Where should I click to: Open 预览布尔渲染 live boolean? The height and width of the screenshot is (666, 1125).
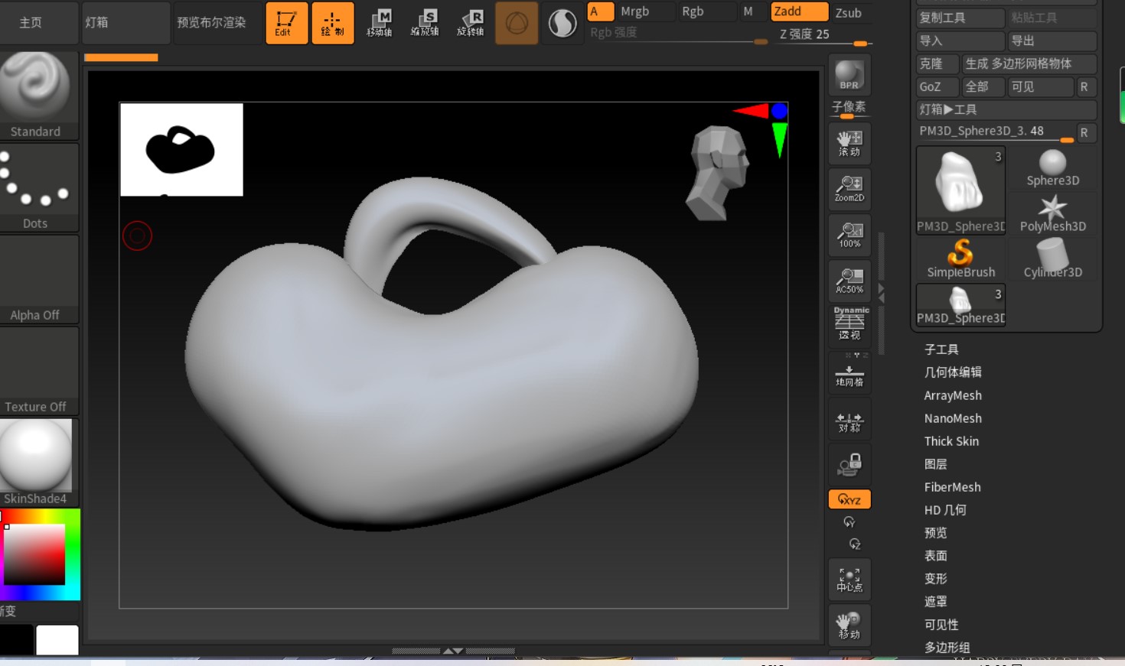(218, 23)
